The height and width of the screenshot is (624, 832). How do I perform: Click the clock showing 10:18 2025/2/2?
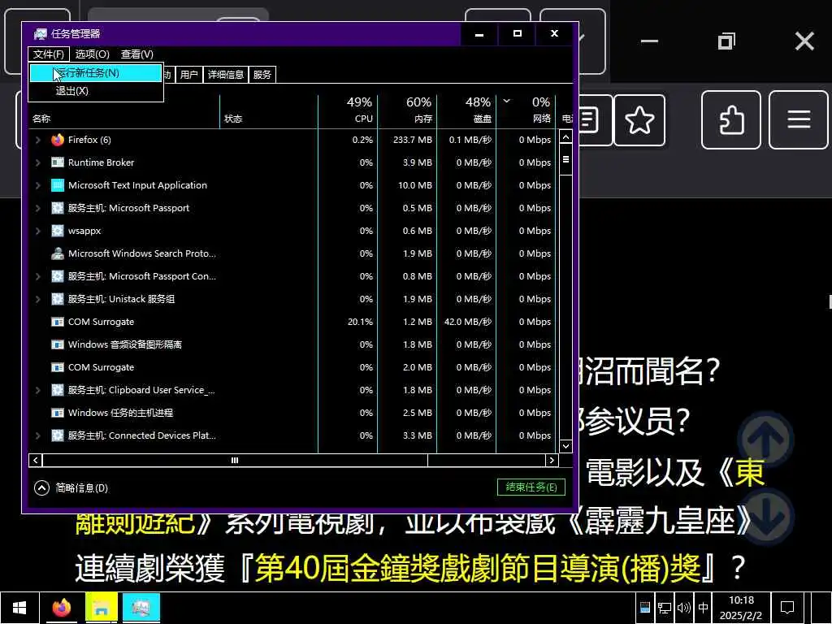coord(741,608)
